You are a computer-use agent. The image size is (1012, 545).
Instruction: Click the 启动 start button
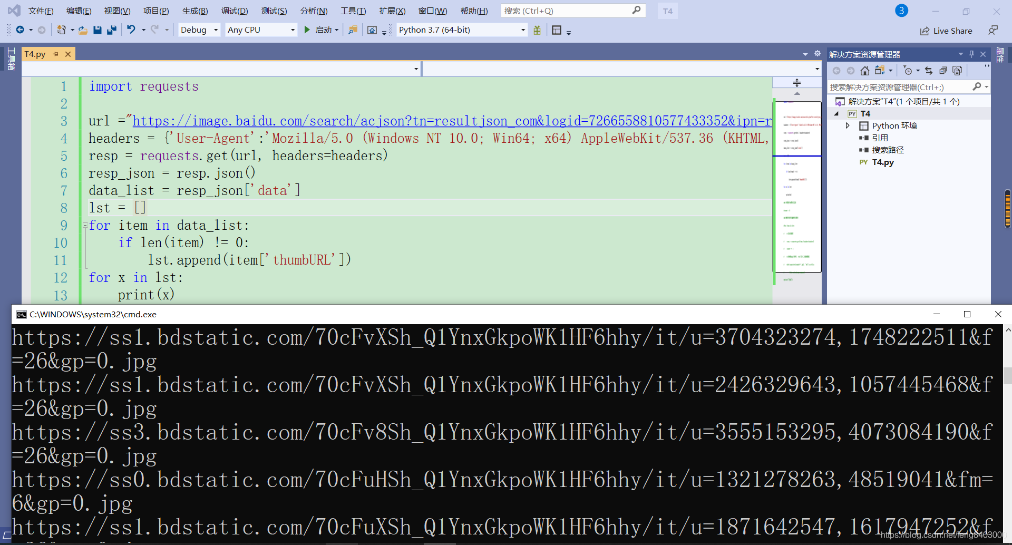tap(318, 30)
